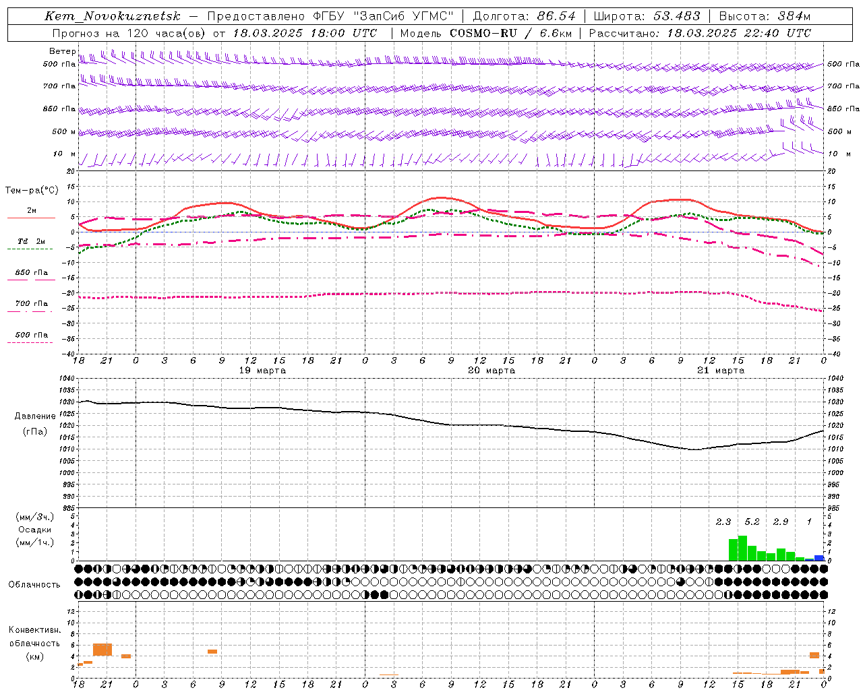
Task: Click the 985 pressure label on left axis
Action: (x=68, y=507)
